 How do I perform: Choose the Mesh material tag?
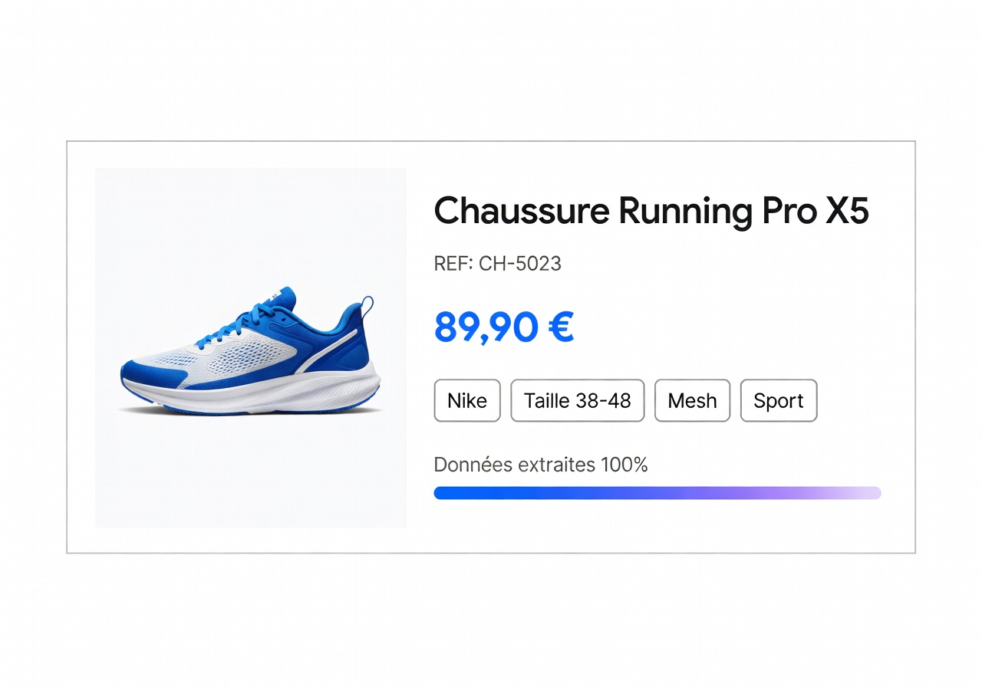point(692,400)
